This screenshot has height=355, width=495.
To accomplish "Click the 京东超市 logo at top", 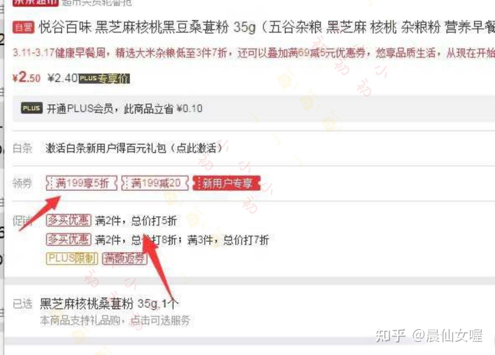I will click(x=36, y=2).
